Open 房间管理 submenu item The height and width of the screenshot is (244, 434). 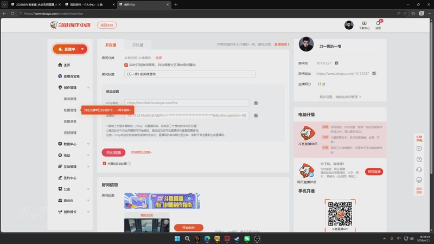point(70,99)
